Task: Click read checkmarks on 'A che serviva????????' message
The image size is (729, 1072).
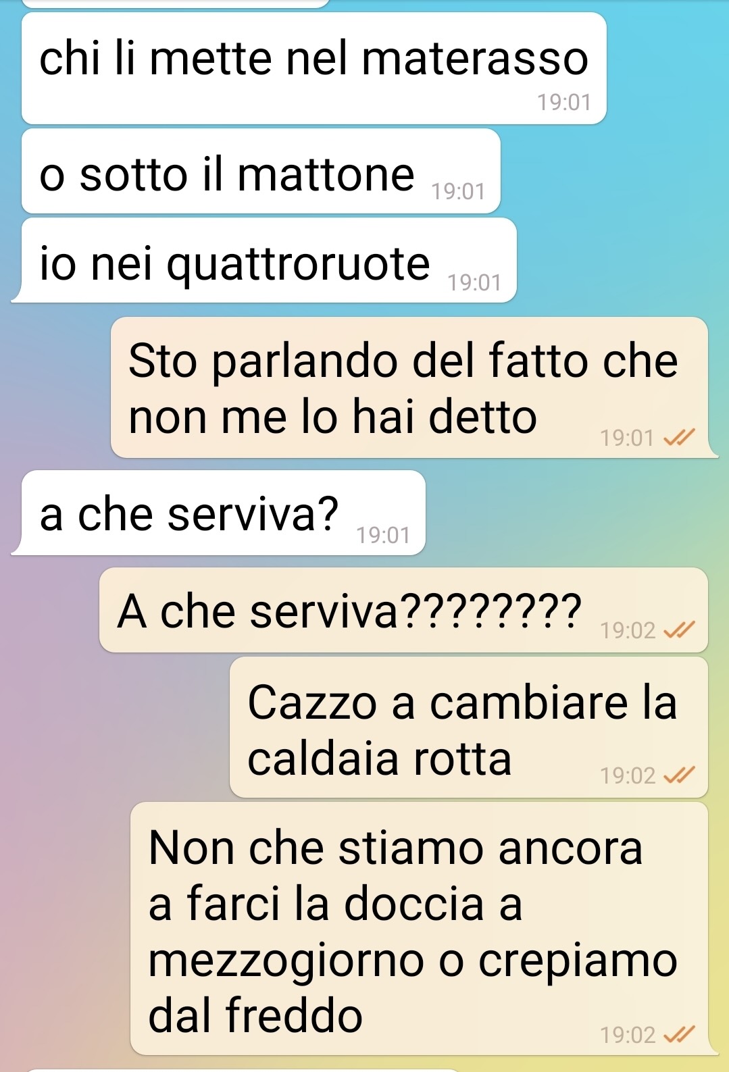Action: [678, 630]
